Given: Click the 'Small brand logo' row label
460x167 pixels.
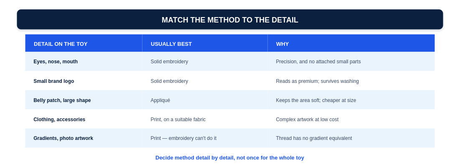Looking at the screenshot, I should [x=53, y=81].
